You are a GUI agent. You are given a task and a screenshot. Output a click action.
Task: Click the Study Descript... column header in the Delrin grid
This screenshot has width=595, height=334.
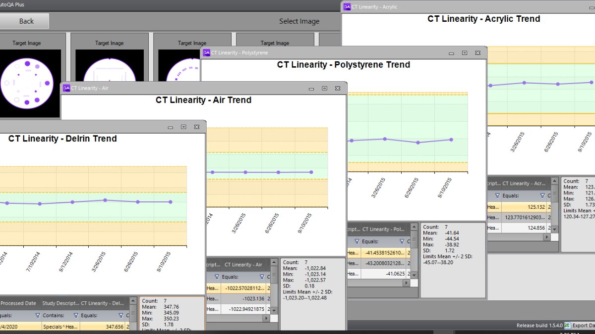[60, 303]
